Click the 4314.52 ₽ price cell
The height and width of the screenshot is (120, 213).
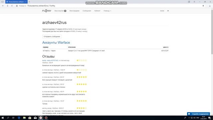(x=165, y=51)
